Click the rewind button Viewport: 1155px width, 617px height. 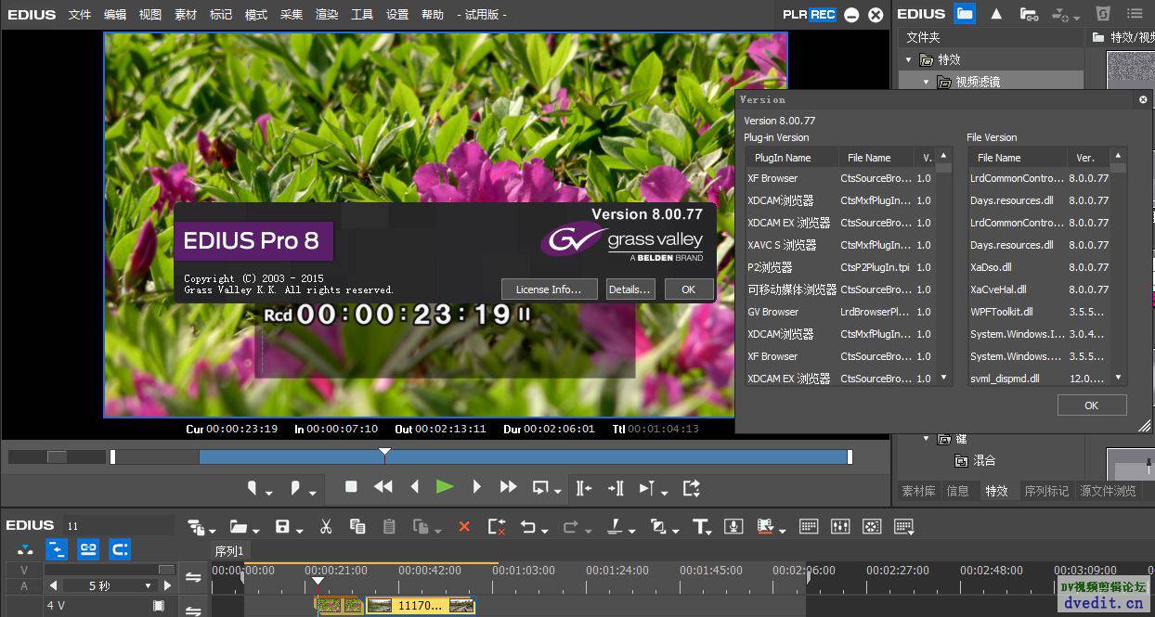tap(383, 486)
